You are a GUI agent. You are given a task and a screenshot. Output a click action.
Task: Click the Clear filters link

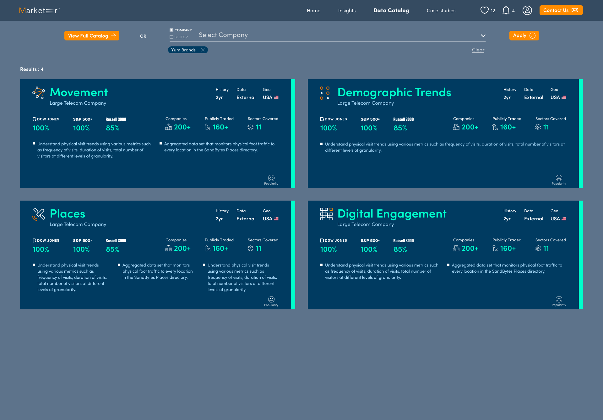(x=478, y=50)
